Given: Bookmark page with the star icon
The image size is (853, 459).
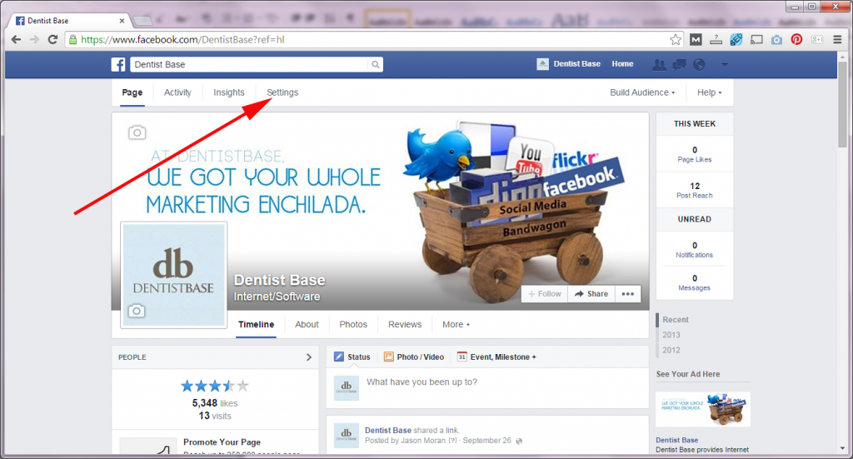Looking at the screenshot, I should point(675,40).
